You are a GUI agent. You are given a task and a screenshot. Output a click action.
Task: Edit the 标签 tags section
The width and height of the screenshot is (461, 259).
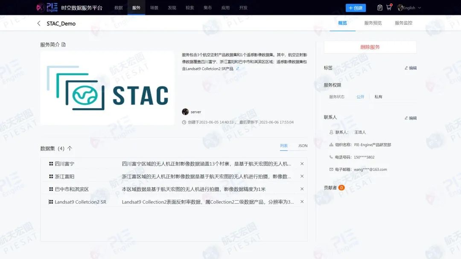[411, 68]
